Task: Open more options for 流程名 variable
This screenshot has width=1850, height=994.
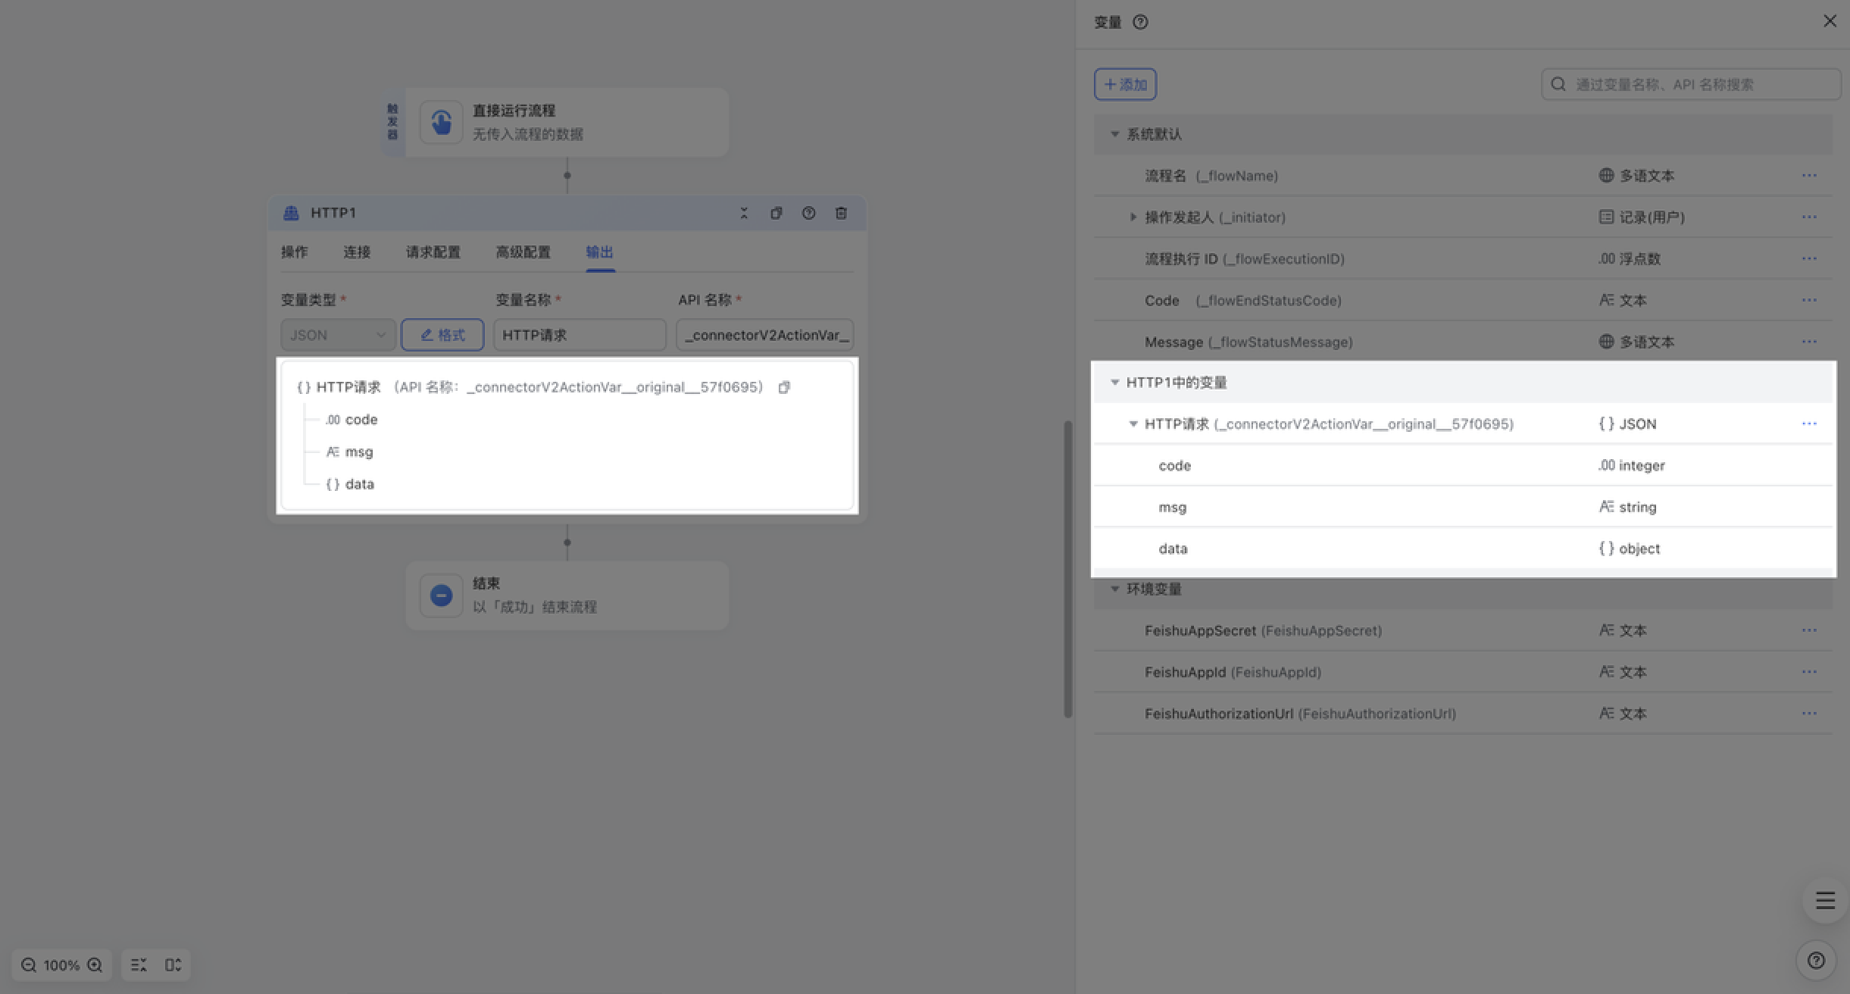Action: click(x=1809, y=176)
